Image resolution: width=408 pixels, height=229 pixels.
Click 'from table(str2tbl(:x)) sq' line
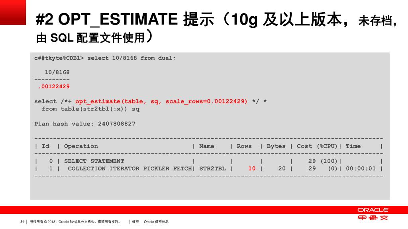click(90, 109)
